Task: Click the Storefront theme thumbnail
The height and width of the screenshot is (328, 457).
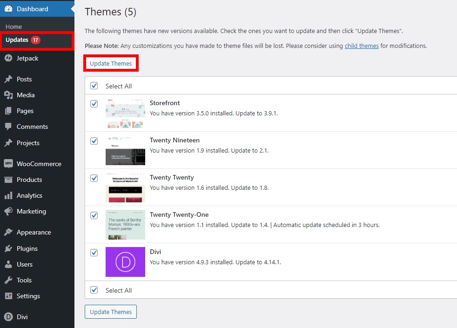Action: click(125, 114)
